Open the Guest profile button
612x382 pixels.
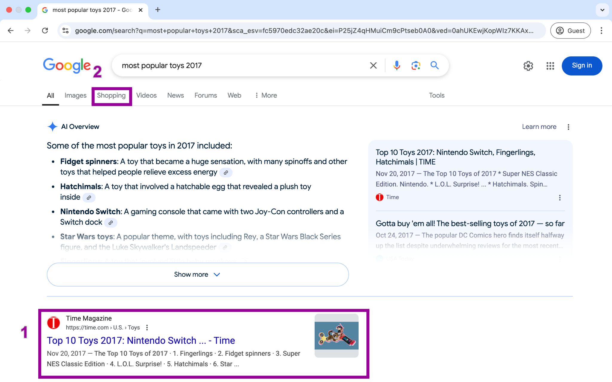click(x=570, y=30)
